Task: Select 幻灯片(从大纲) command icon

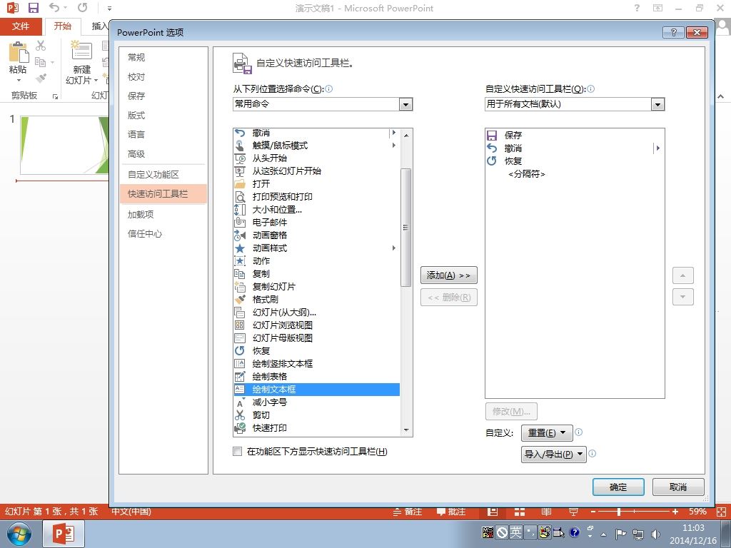Action: tap(240, 313)
